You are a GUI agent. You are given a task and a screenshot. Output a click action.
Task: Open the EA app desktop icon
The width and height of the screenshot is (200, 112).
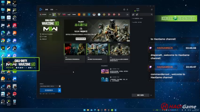tap(14, 94)
